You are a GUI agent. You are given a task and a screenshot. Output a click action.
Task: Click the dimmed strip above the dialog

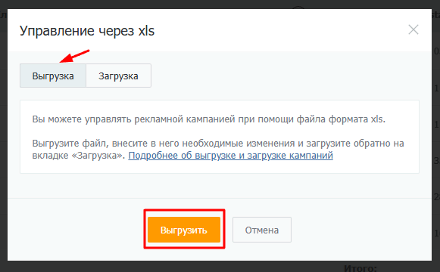[x=220, y=5]
